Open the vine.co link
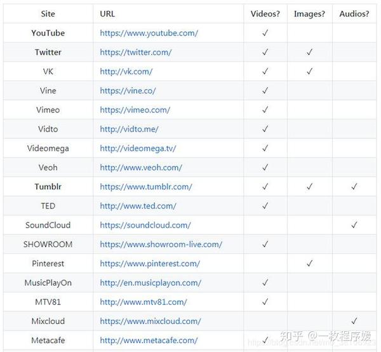Screen dimensions: 381x352 pyautogui.click(x=128, y=91)
